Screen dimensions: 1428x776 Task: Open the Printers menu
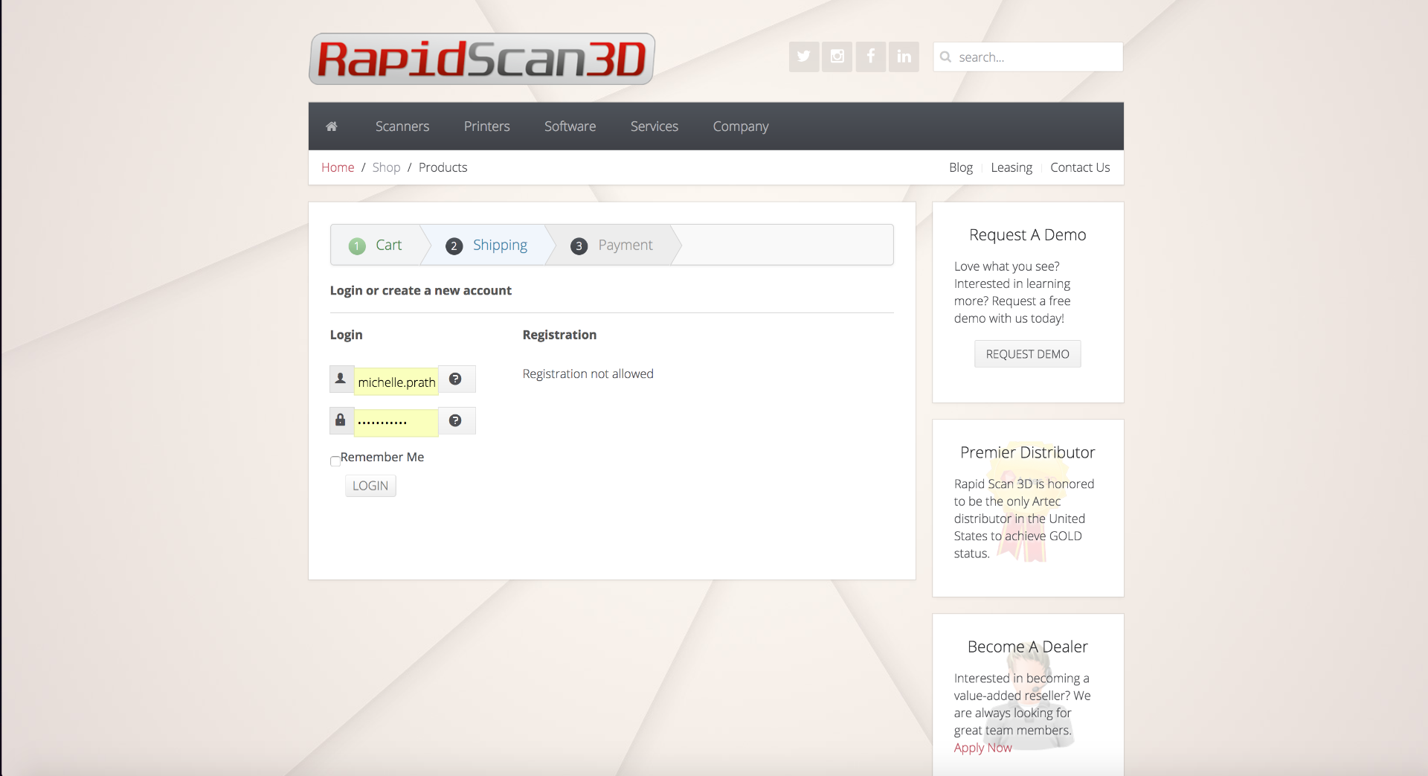tap(487, 126)
